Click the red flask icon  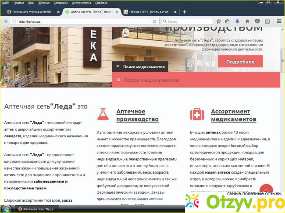click(103, 114)
